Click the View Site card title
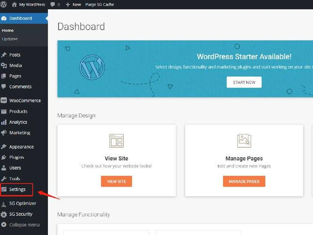The image size is (313, 235). tap(117, 158)
